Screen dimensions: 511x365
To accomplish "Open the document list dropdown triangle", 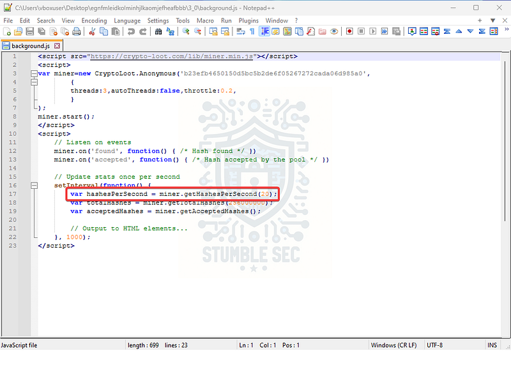I will pos(492,20).
